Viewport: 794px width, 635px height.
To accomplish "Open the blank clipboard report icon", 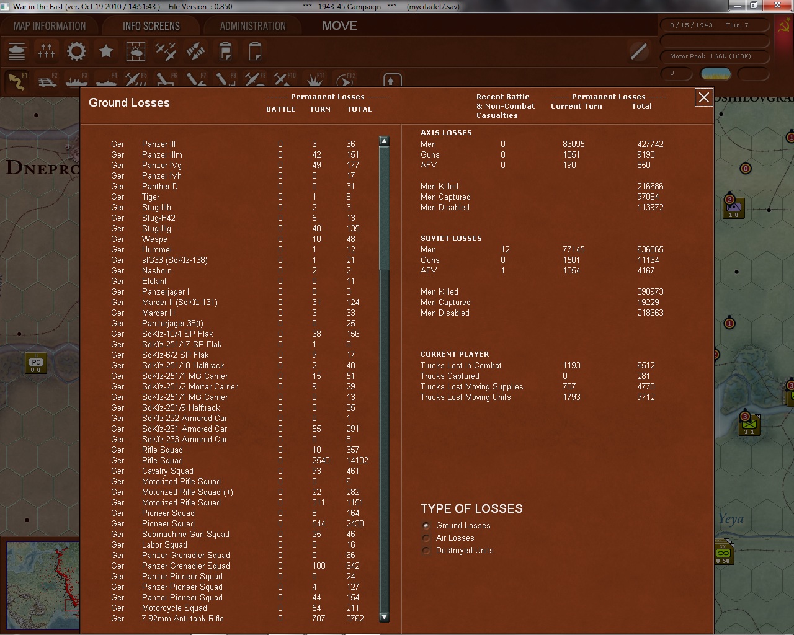I will 255,51.
